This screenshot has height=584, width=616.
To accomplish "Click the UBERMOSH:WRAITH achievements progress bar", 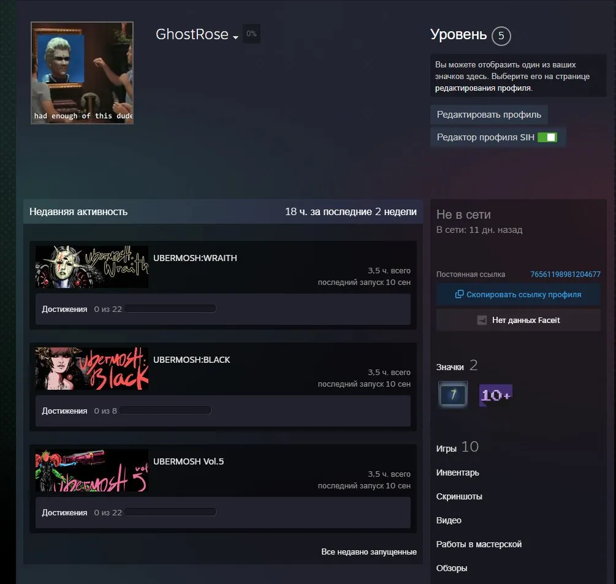I will (170, 309).
